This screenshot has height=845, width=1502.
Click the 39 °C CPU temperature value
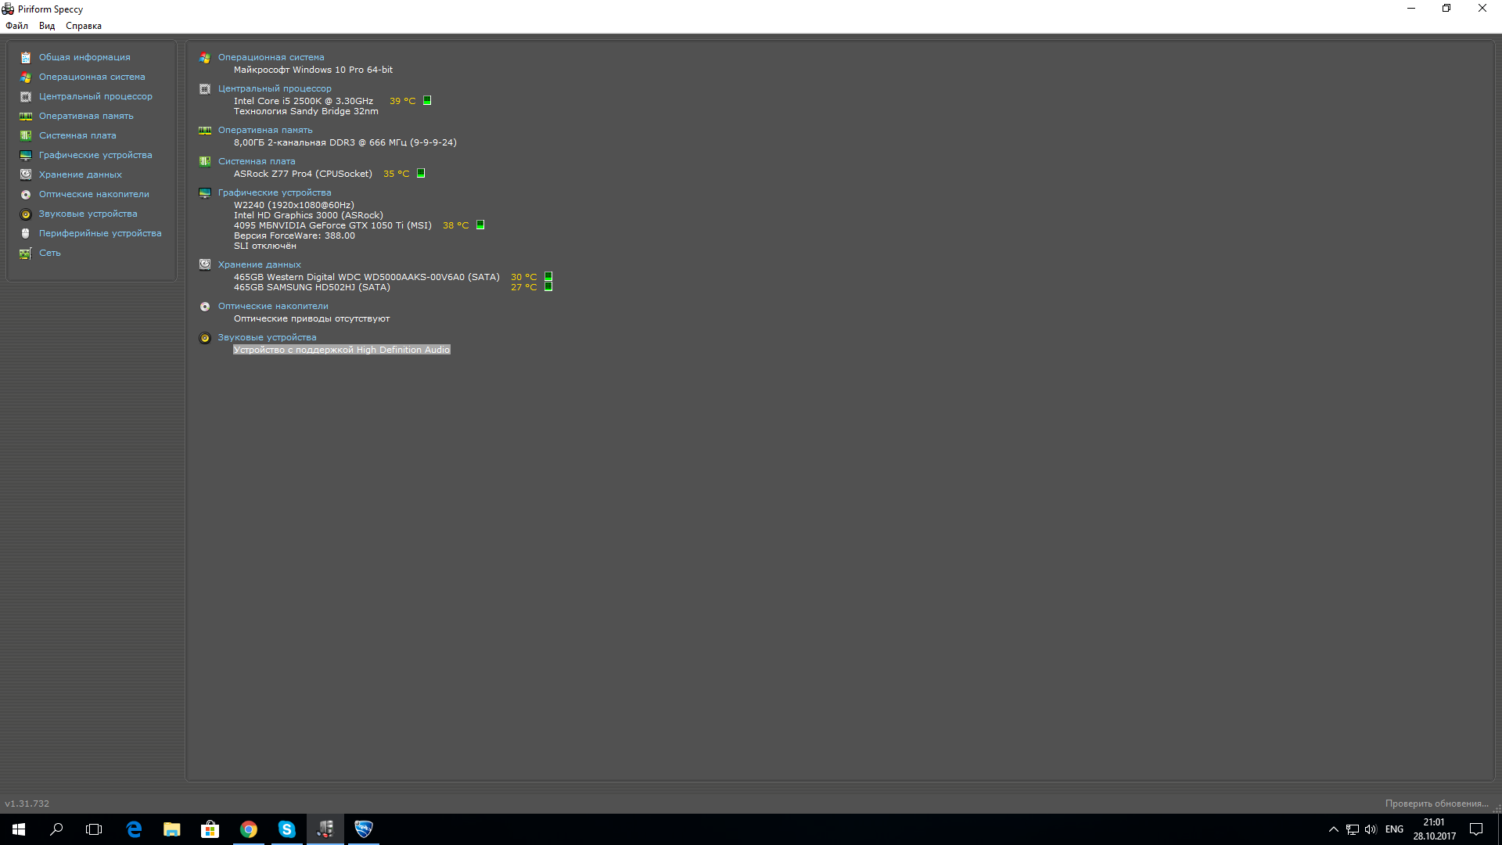[402, 101]
